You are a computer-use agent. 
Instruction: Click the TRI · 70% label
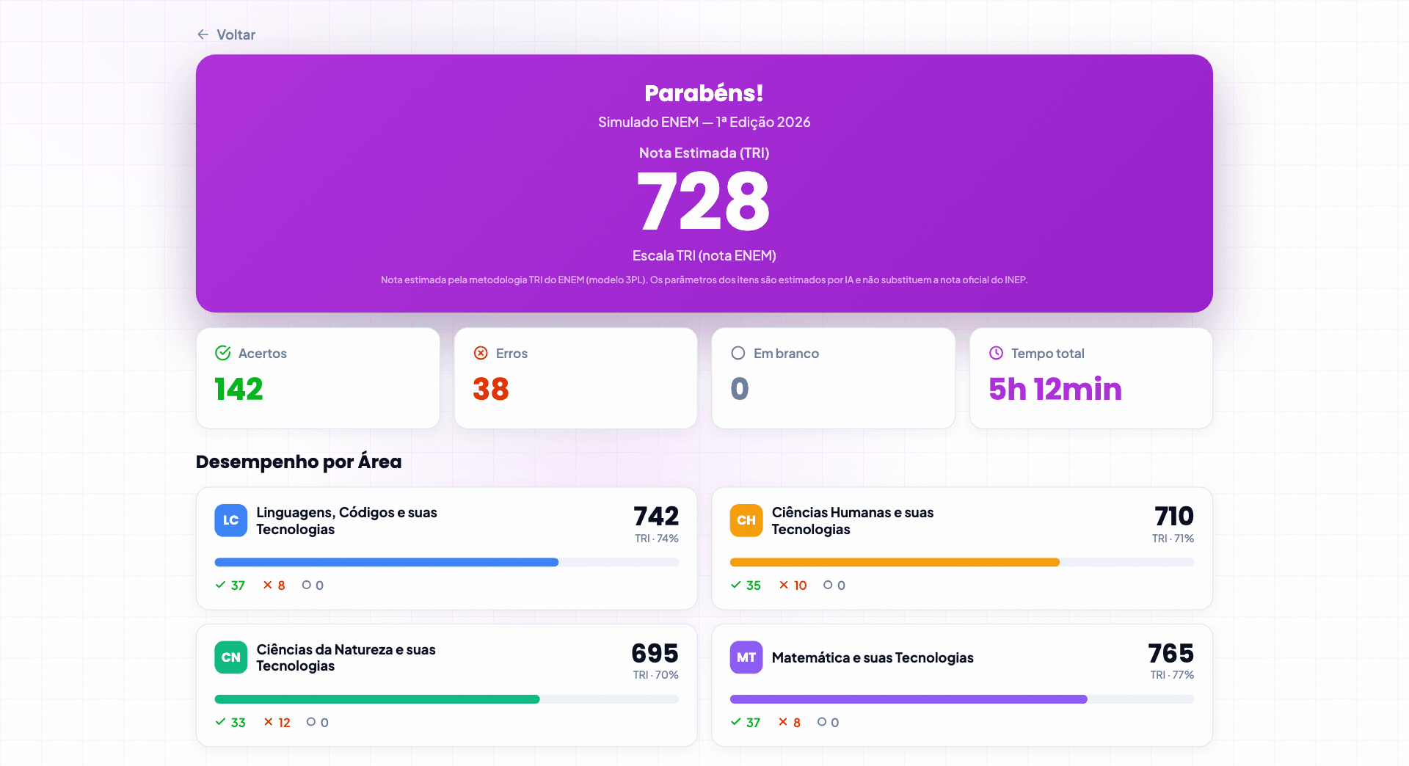click(656, 675)
